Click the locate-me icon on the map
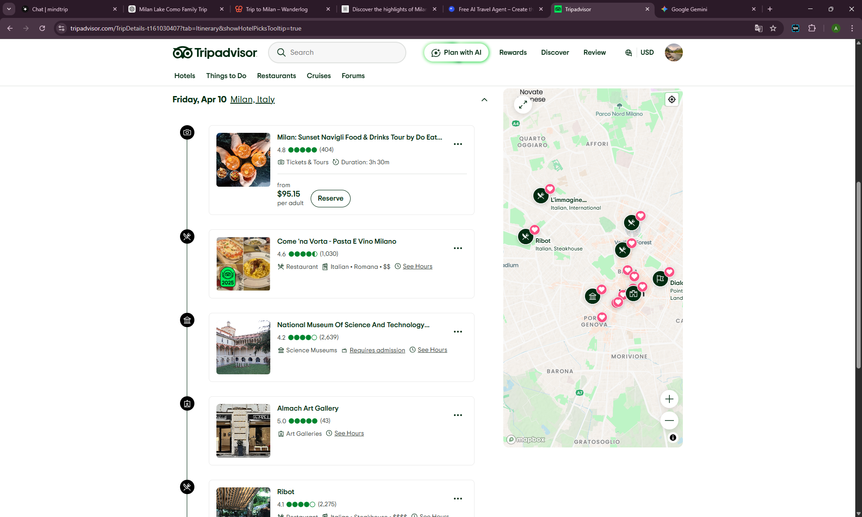Screen dimensions: 862x517 [671, 99]
